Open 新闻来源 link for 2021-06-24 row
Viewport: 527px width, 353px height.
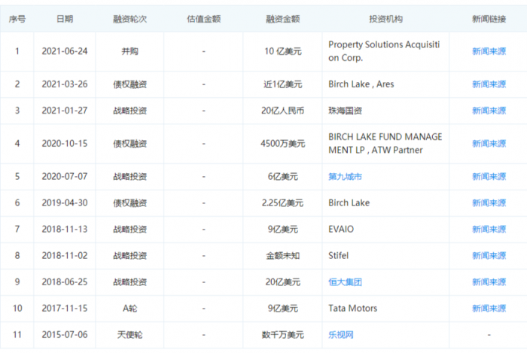pos(489,51)
